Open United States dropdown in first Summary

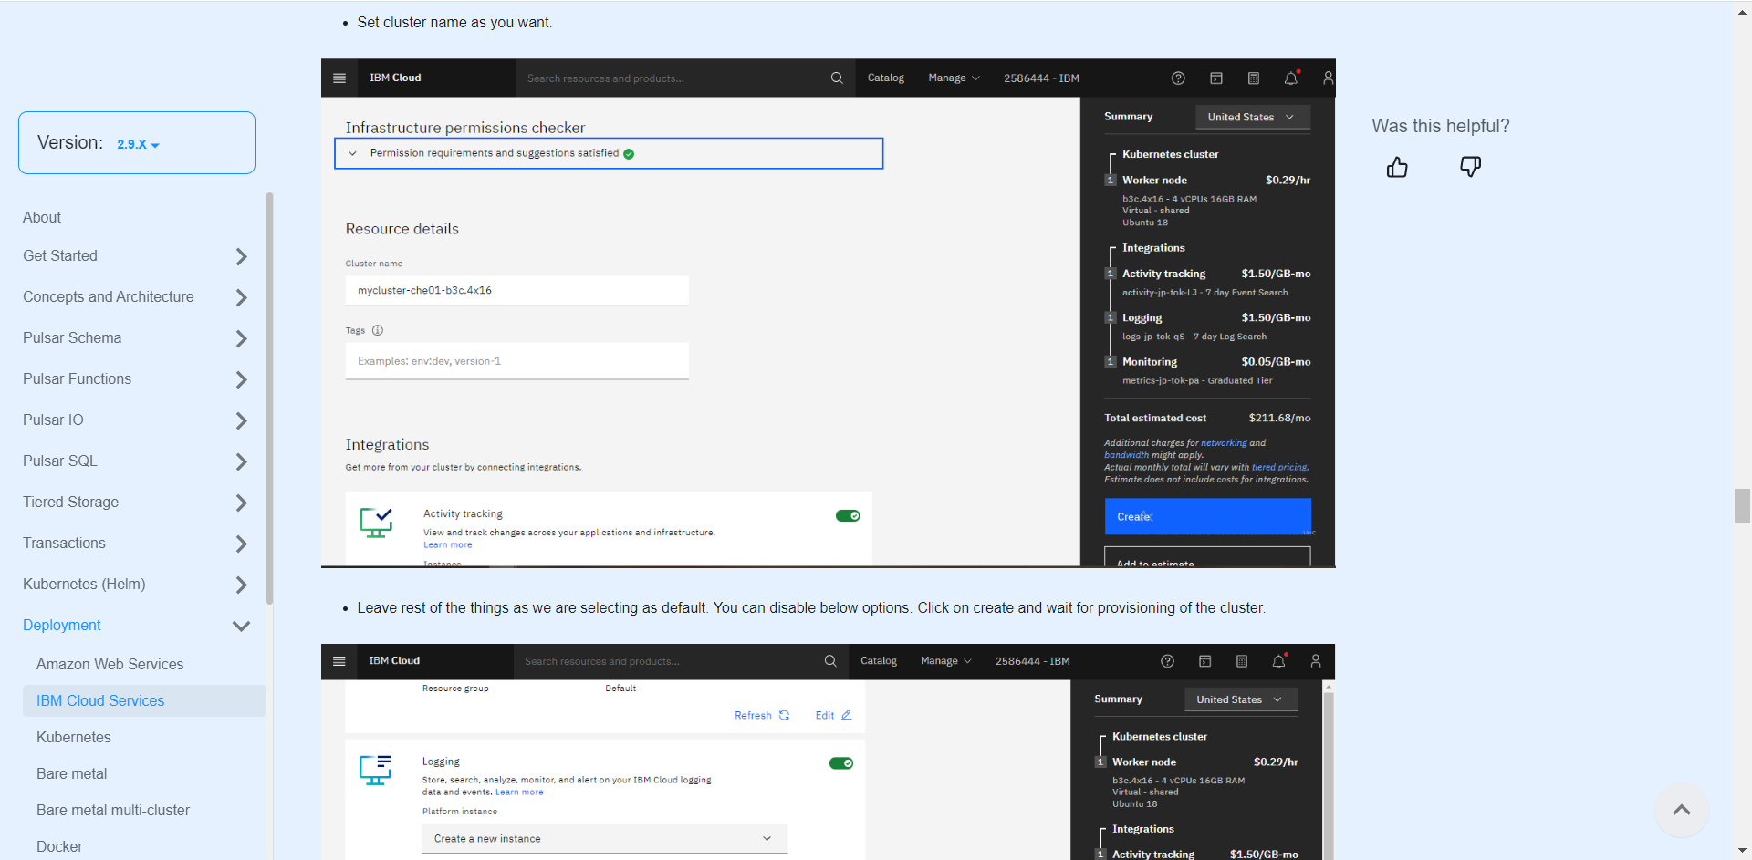(x=1252, y=117)
